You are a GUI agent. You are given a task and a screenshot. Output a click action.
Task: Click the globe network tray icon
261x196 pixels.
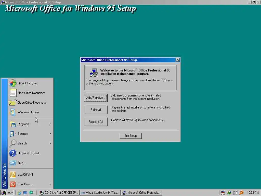(x=229, y=193)
